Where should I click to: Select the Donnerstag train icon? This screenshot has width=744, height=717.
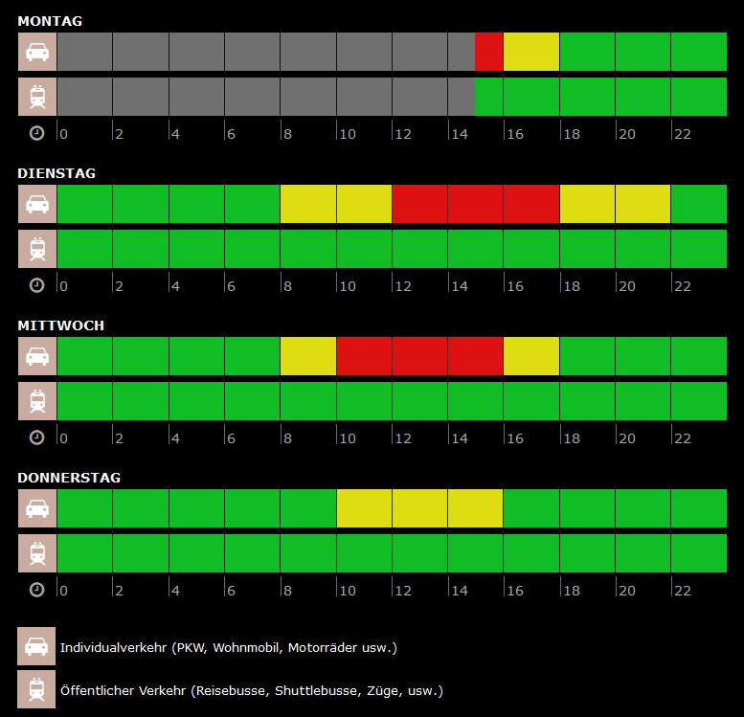click(x=37, y=553)
